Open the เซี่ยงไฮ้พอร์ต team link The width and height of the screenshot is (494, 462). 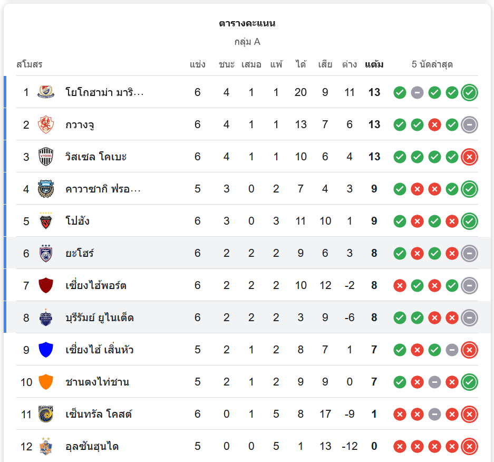pyautogui.click(x=96, y=285)
